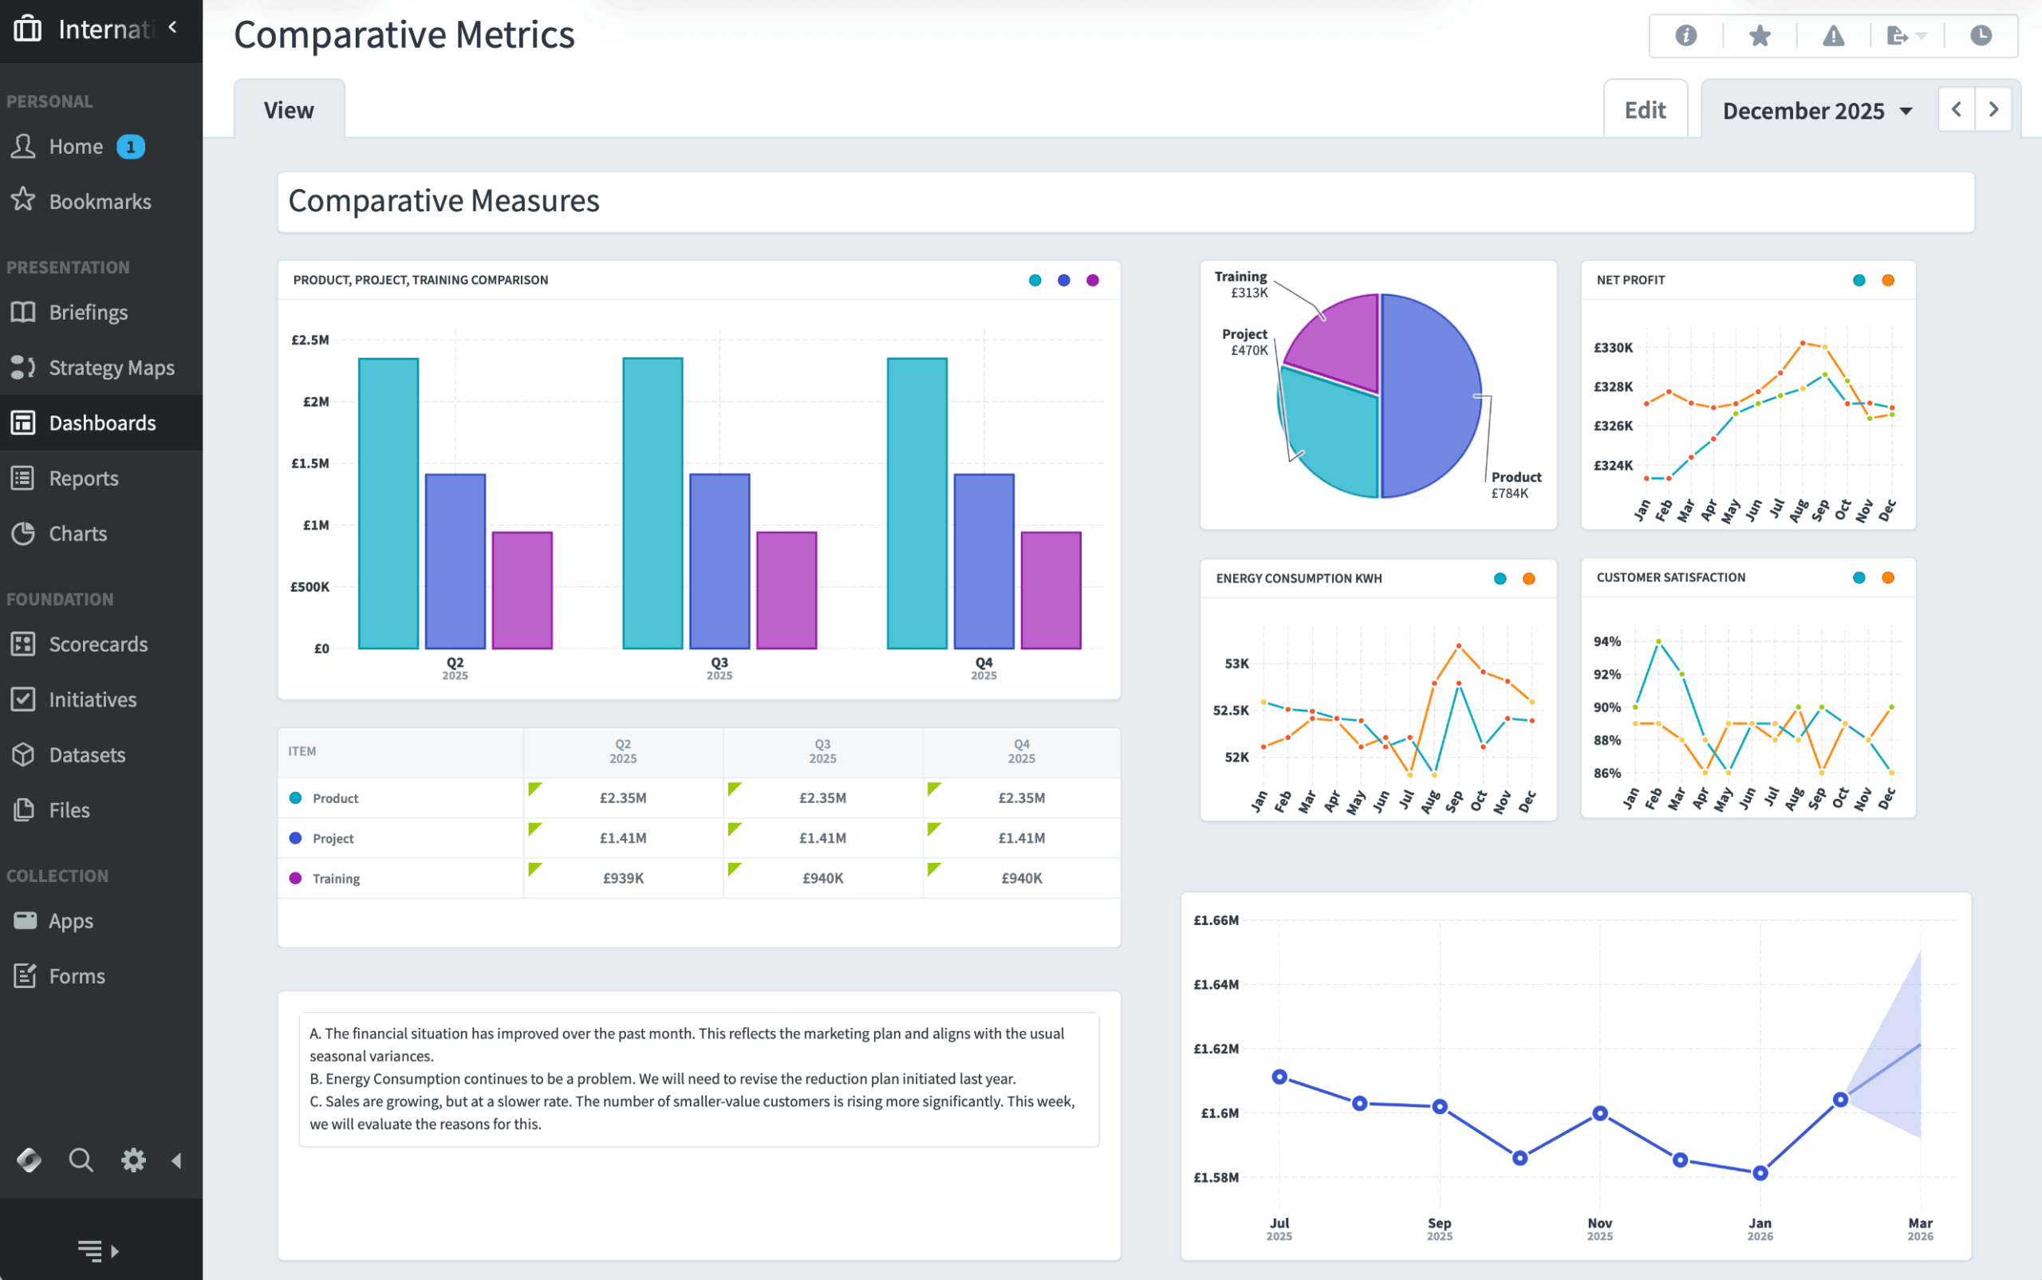The image size is (2042, 1280).
Task: Toggle the teal Product series in comparison chart legend
Action: click(x=1035, y=280)
